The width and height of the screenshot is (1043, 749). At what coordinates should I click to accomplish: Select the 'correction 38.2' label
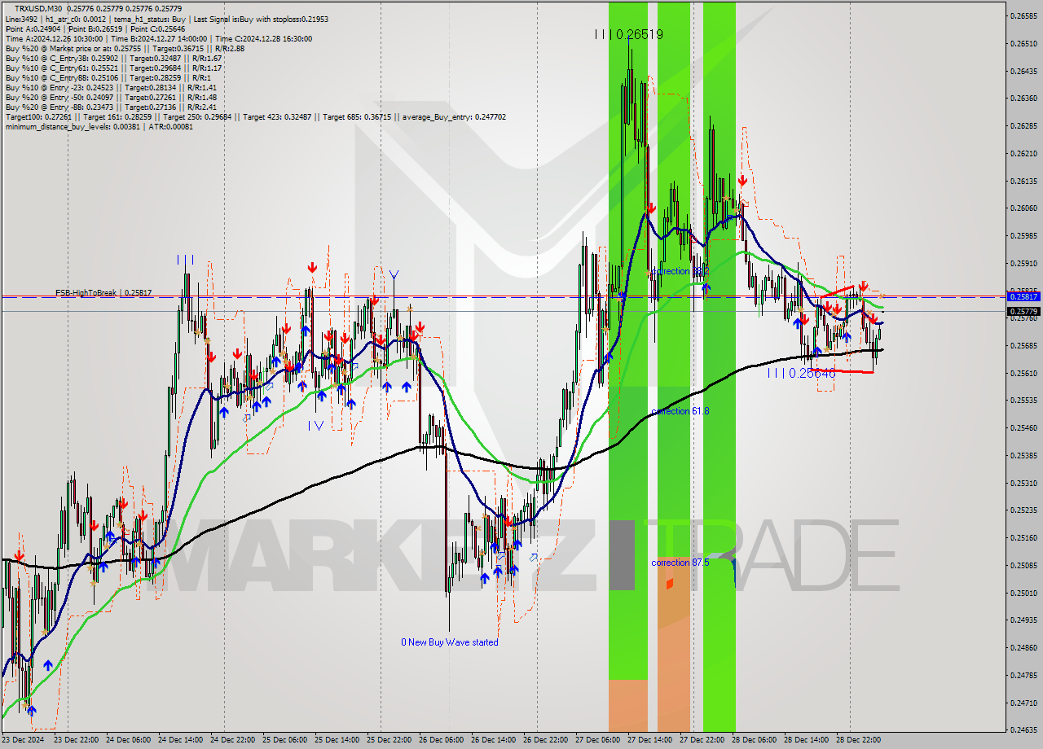click(x=680, y=271)
